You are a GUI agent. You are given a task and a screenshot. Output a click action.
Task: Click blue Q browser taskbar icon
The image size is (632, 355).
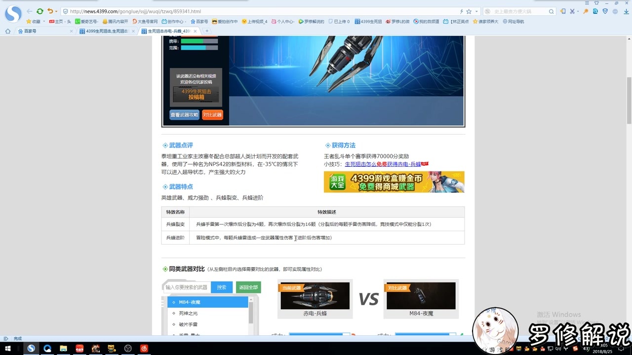(x=47, y=348)
